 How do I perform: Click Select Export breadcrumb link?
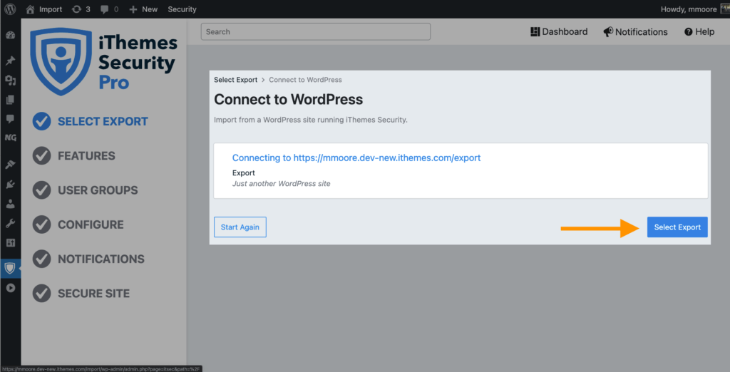(235, 80)
